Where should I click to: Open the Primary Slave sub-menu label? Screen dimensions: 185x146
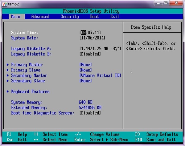26,70
